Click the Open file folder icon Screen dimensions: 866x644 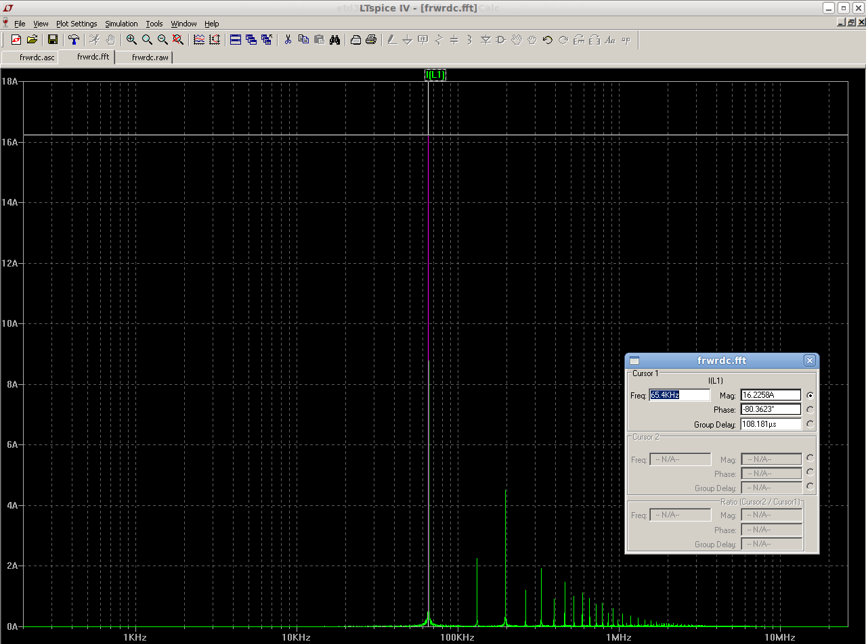click(32, 40)
